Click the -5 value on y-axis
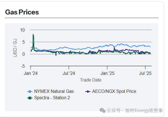The height and width of the screenshot is (117, 168). point(23,66)
